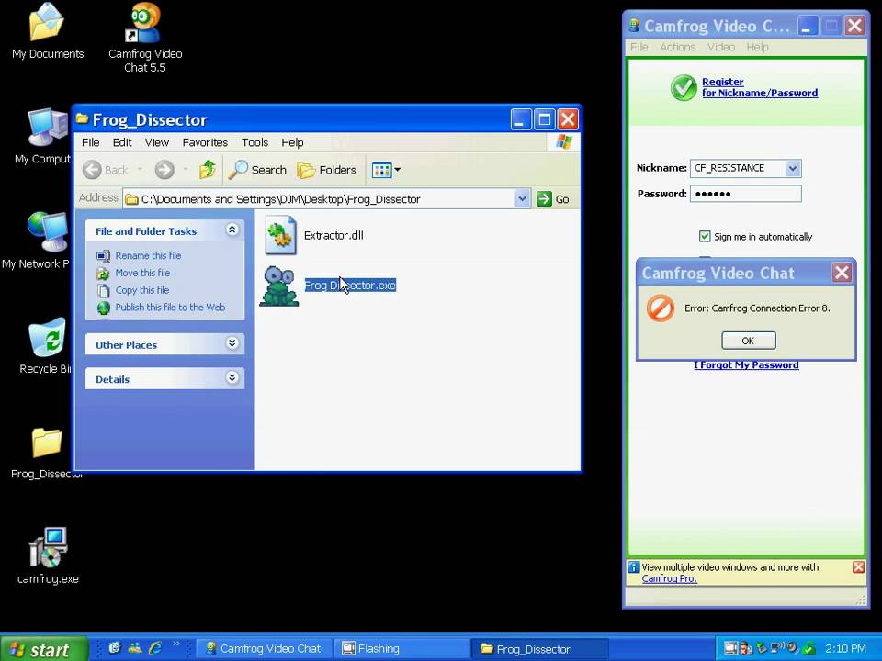Click the Register for Nickname/Password link

tap(760, 88)
